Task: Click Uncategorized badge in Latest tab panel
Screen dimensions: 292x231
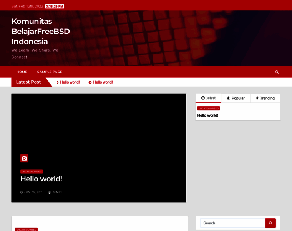Action: (209, 109)
